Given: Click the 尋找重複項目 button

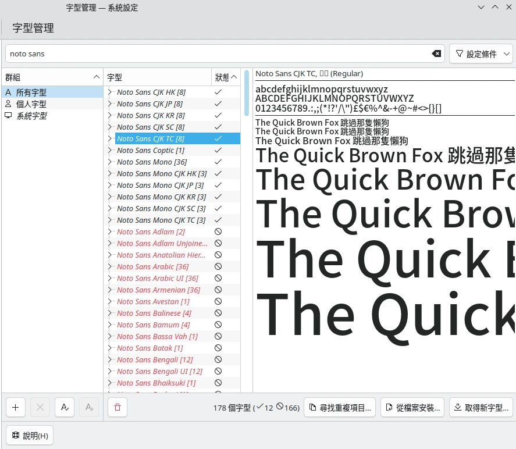Looking at the screenshot, I should (x=340, y=408).
